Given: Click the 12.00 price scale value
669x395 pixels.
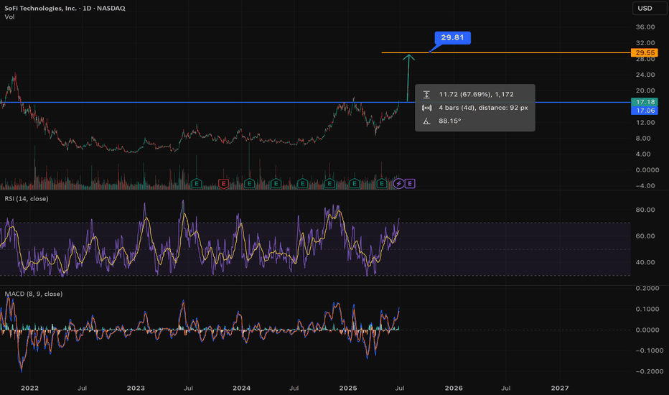Looking at the screenshot, I should pyautogui.click(x=645, y=123).
